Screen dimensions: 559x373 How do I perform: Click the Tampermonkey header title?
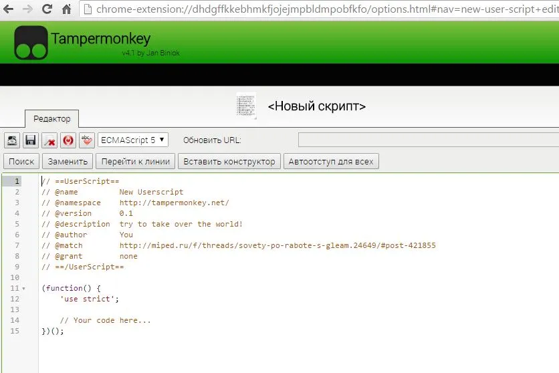coord(101,39)
